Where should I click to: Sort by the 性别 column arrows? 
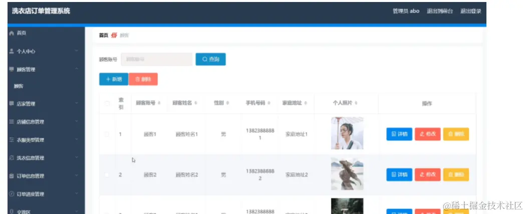tap(227, 103)
